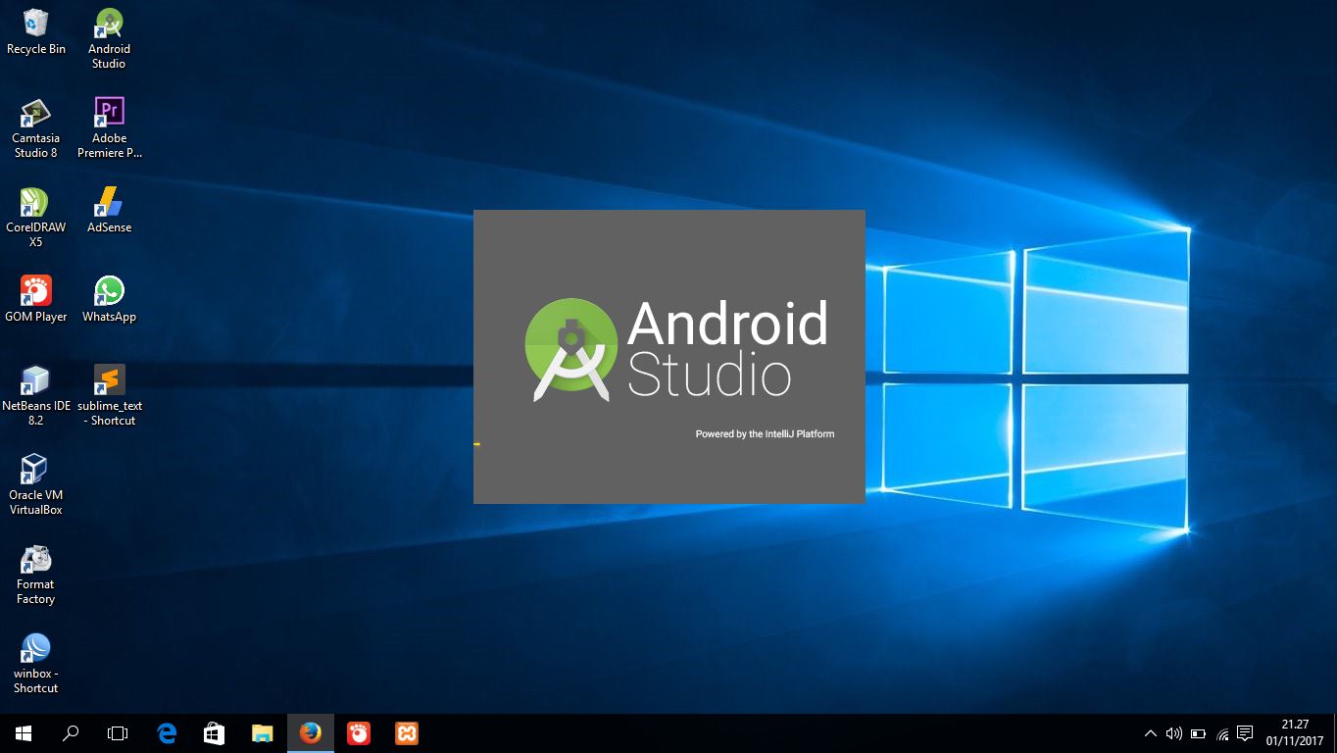Select the Oracle VM VirtualBox desktop shortcut
Screen dimensions: 1337x753
pyautogui.click(x=36, y=485)
